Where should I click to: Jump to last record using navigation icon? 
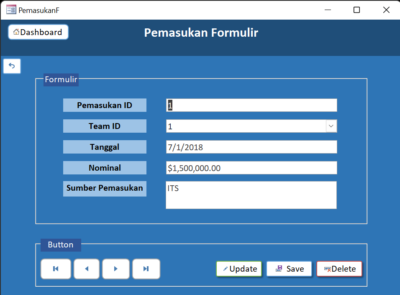point(146,269)
